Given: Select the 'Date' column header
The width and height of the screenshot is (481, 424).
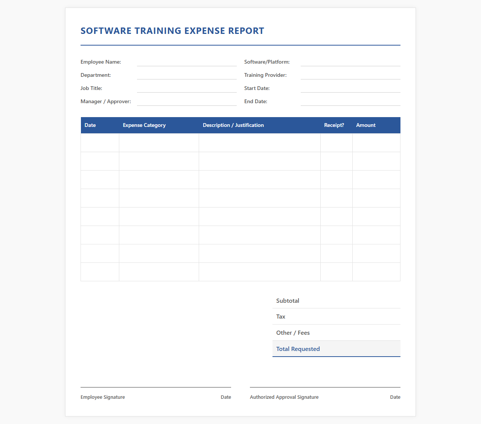Looking at the screenshot, I should point(100,125).
